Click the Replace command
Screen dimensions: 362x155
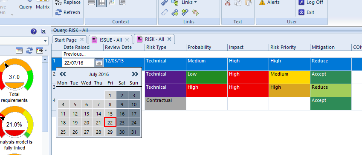pos(68,3)
